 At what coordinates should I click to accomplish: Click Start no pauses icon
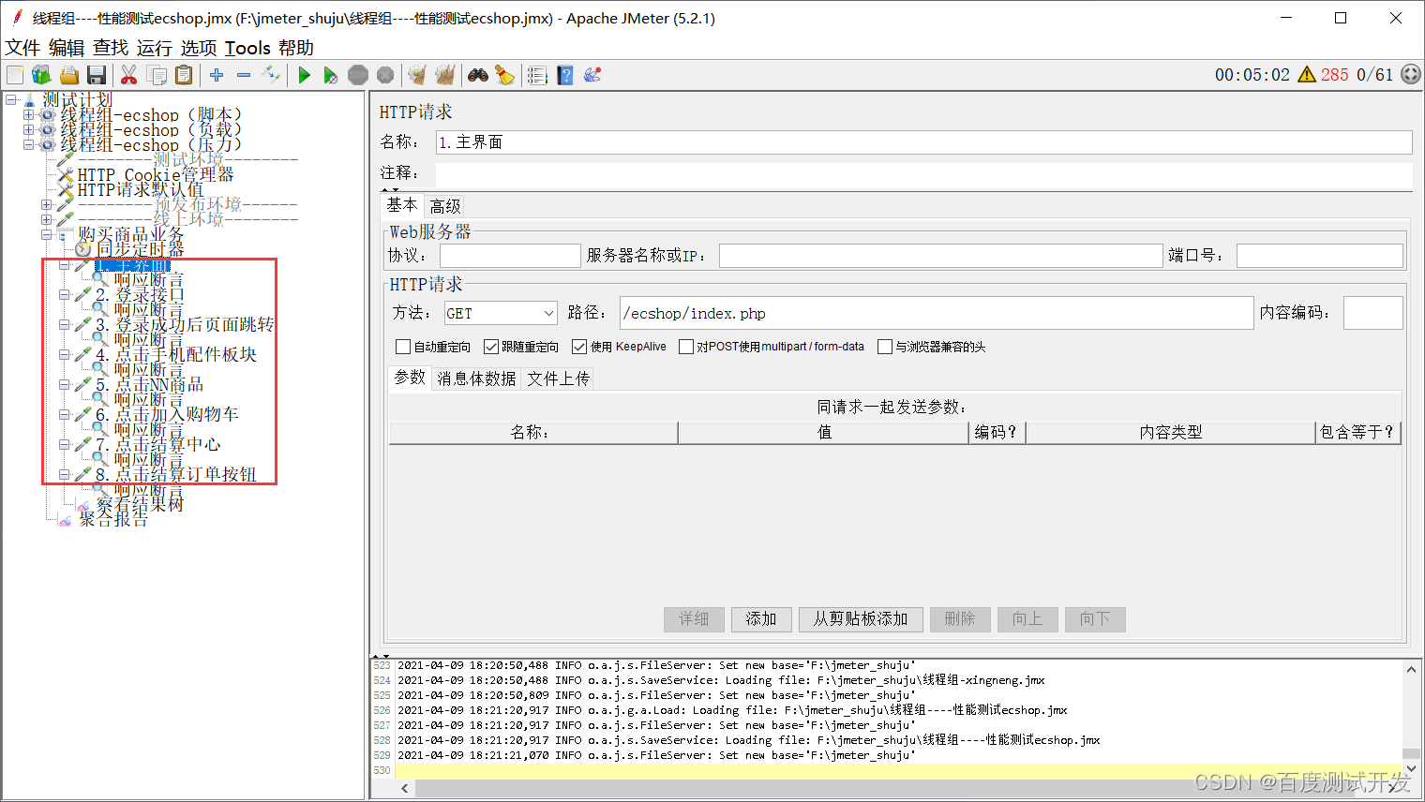(x=331, y=75)
